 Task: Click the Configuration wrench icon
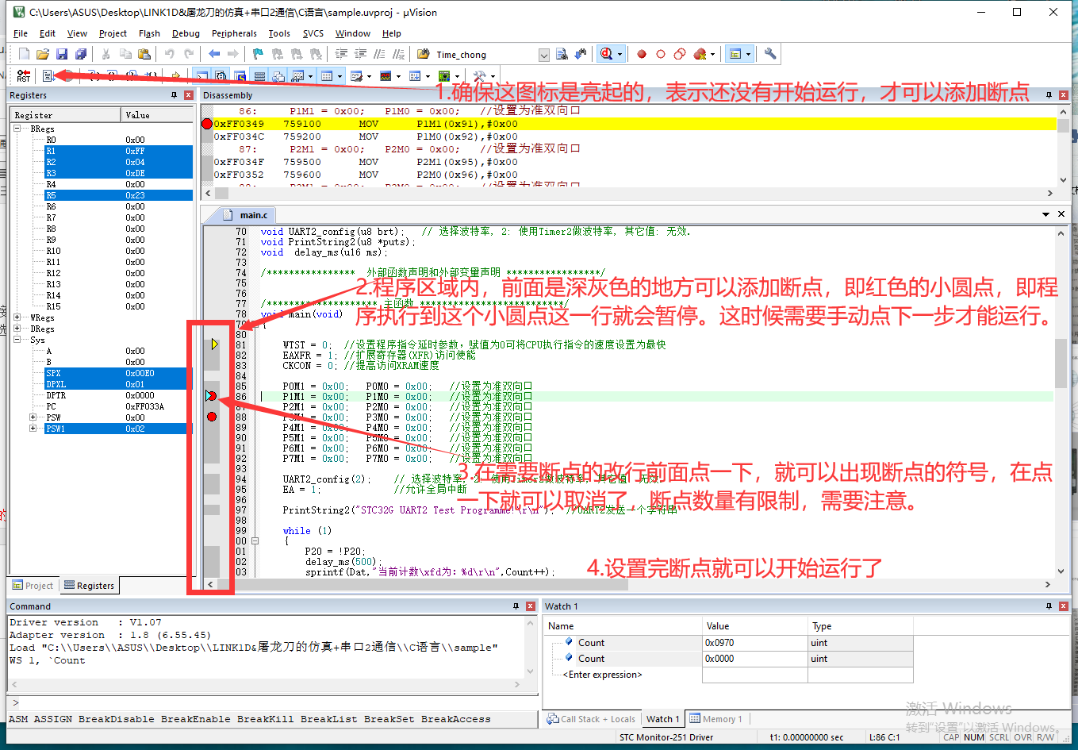tap(769, 54)
